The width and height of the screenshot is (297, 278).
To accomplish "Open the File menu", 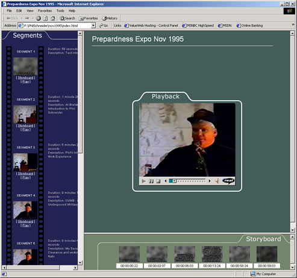I will coord(9,11).
